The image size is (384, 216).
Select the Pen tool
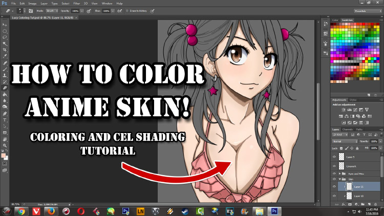5,114
